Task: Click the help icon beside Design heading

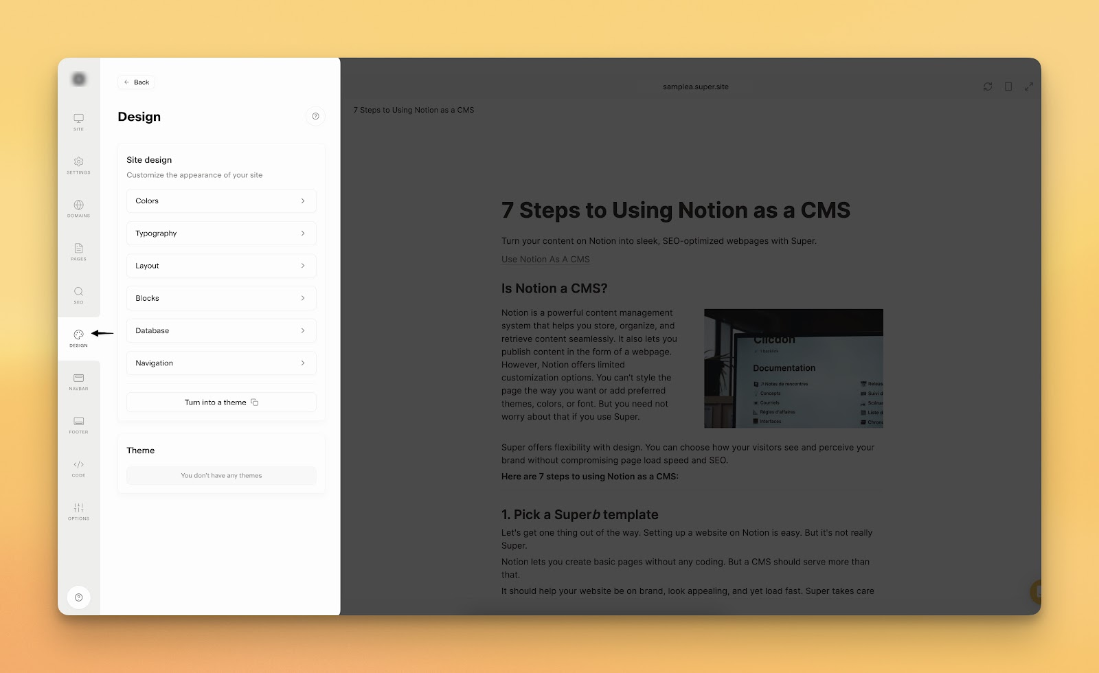Action: (315, 117)
